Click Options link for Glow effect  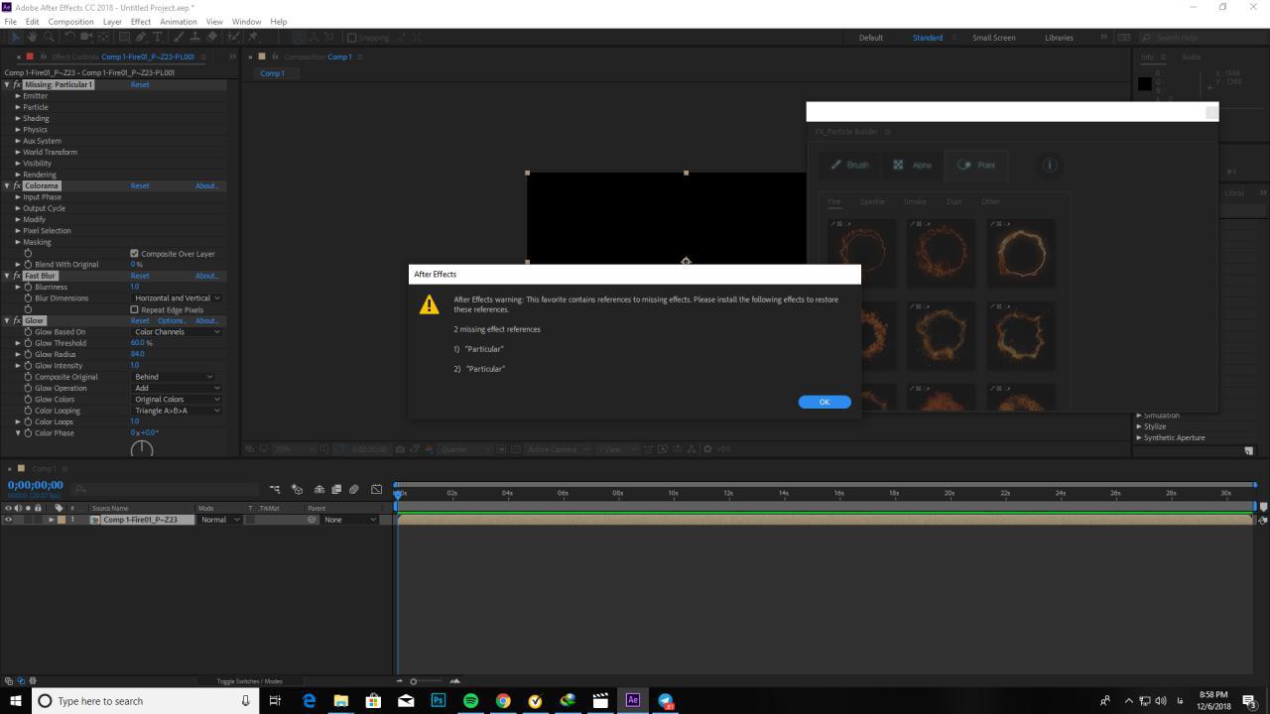[x=172, y=320]
